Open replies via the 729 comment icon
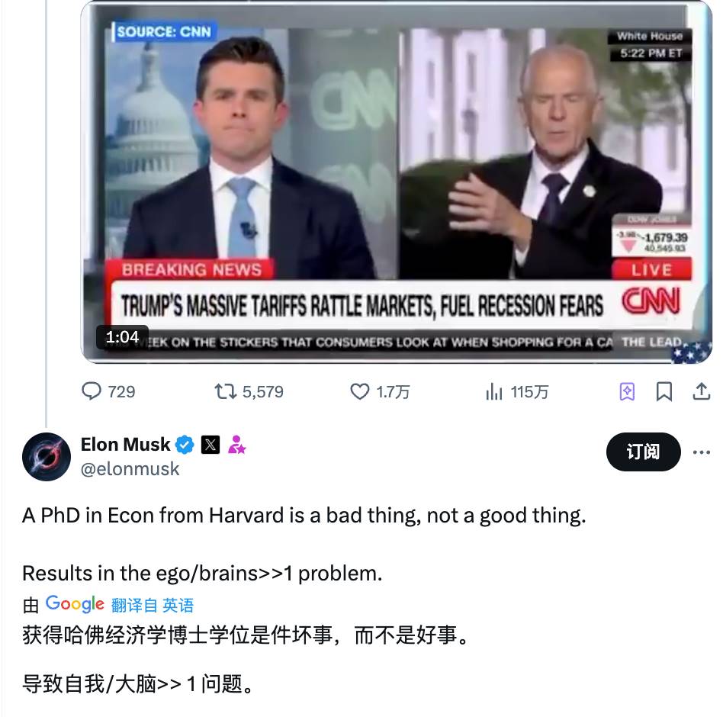 92,391
